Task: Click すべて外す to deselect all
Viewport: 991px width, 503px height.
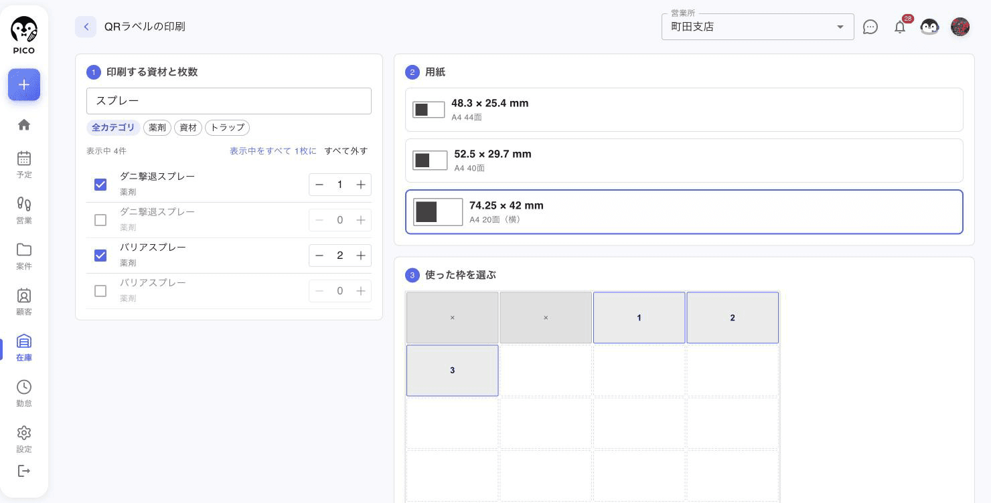Action: coord(346,151)
